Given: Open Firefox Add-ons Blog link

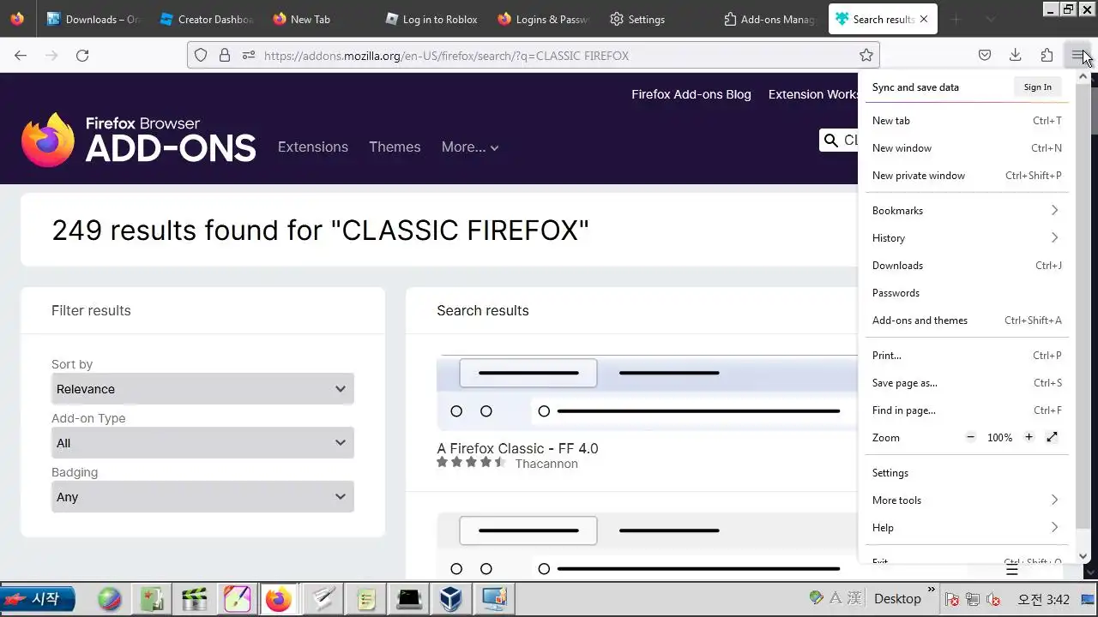Looking at the screenshot, I should (x=691, y=94).
